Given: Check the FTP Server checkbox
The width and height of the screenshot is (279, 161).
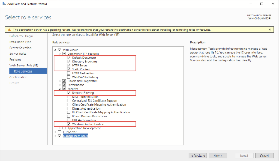Looking at the screenshot, I should (x=60, y=132).
